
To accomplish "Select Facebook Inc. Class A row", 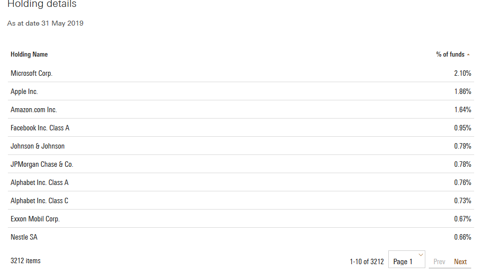I will 241,128.
